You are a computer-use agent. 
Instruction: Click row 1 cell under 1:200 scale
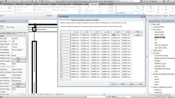116,35
